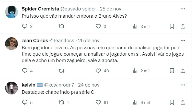
Task: Share Spider Gremista's tweet
Action: pos(183,26)
